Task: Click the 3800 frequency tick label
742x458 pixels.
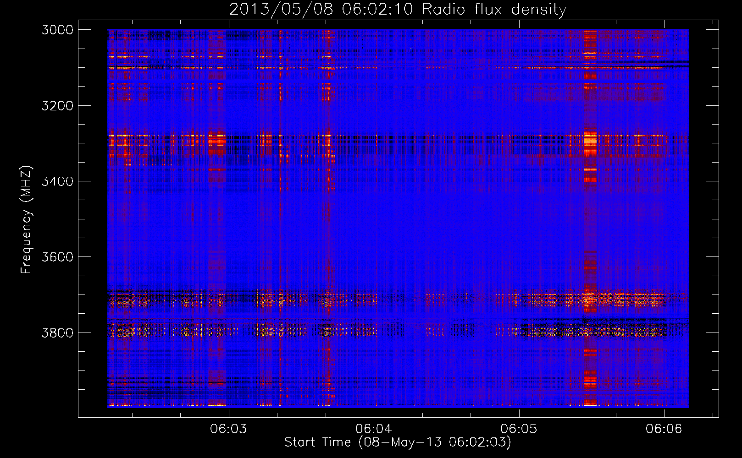Action: point(57,333)
